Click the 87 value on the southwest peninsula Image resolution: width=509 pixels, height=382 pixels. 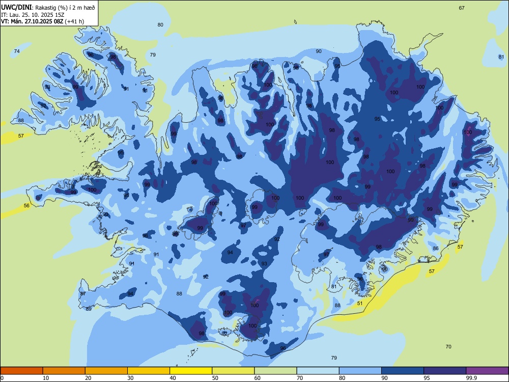(x=83, y=294)
